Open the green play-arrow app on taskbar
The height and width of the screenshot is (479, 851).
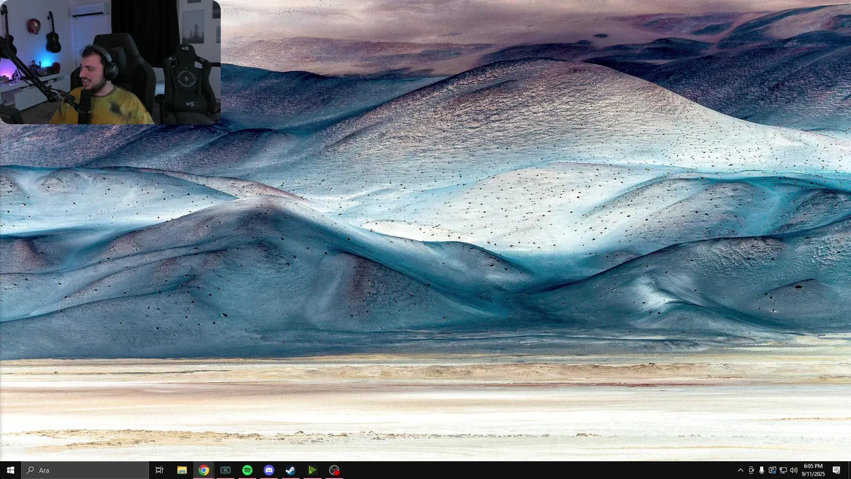pos(312,470)
